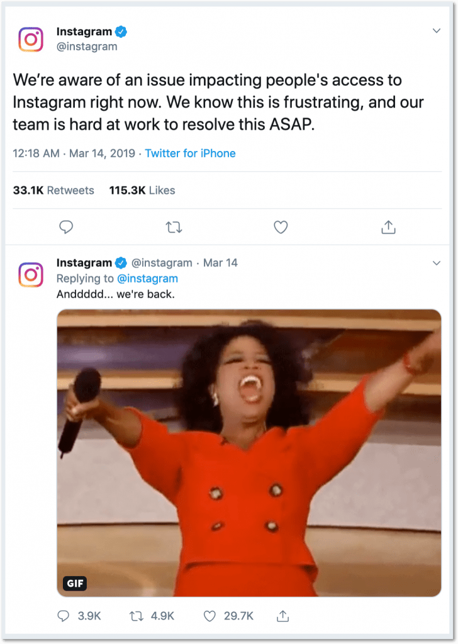Retweet the main Instagram outage tweet
Screen dimensions: 458x644
tap(174, 227)
